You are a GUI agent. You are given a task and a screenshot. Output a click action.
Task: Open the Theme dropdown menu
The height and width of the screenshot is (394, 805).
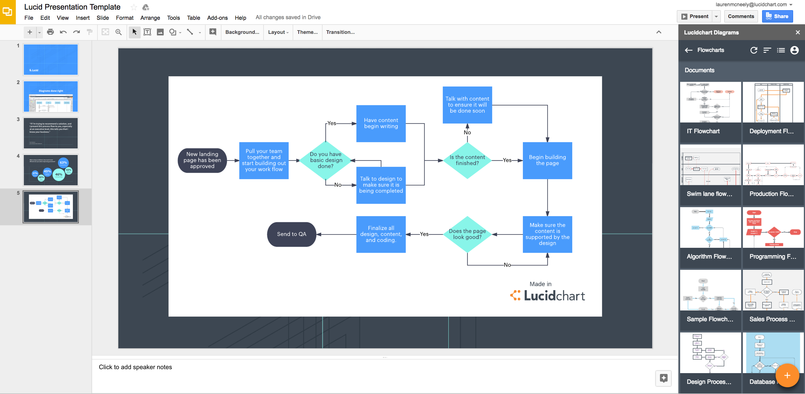point(307,32)
